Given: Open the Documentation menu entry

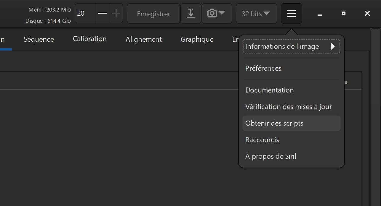Looking at the screenshot, I should [x=269, y=90].
